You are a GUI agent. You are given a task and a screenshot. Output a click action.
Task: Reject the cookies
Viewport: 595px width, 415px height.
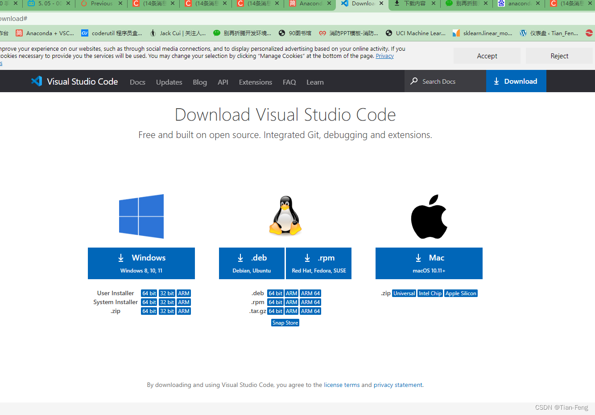(x=559, y=56)
